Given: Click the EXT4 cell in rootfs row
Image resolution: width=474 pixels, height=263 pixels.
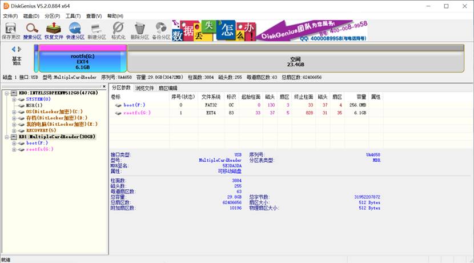Looking at the screenshot, I should click(x=211, y=113).
